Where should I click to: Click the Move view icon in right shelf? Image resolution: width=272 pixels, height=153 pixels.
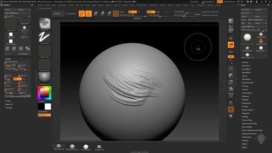231,76
